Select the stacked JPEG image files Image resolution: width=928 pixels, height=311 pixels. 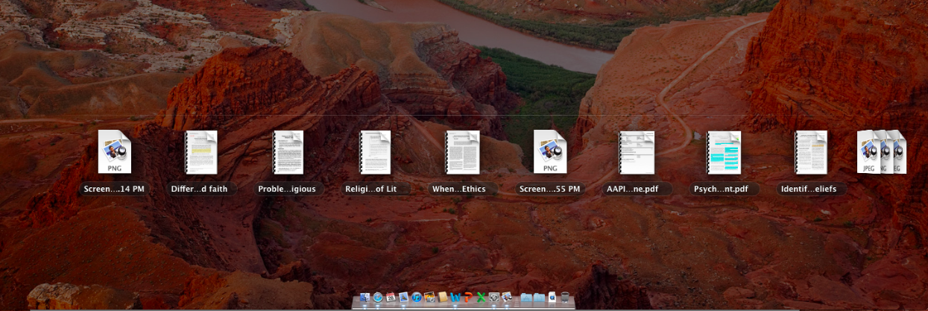(881, 151)
